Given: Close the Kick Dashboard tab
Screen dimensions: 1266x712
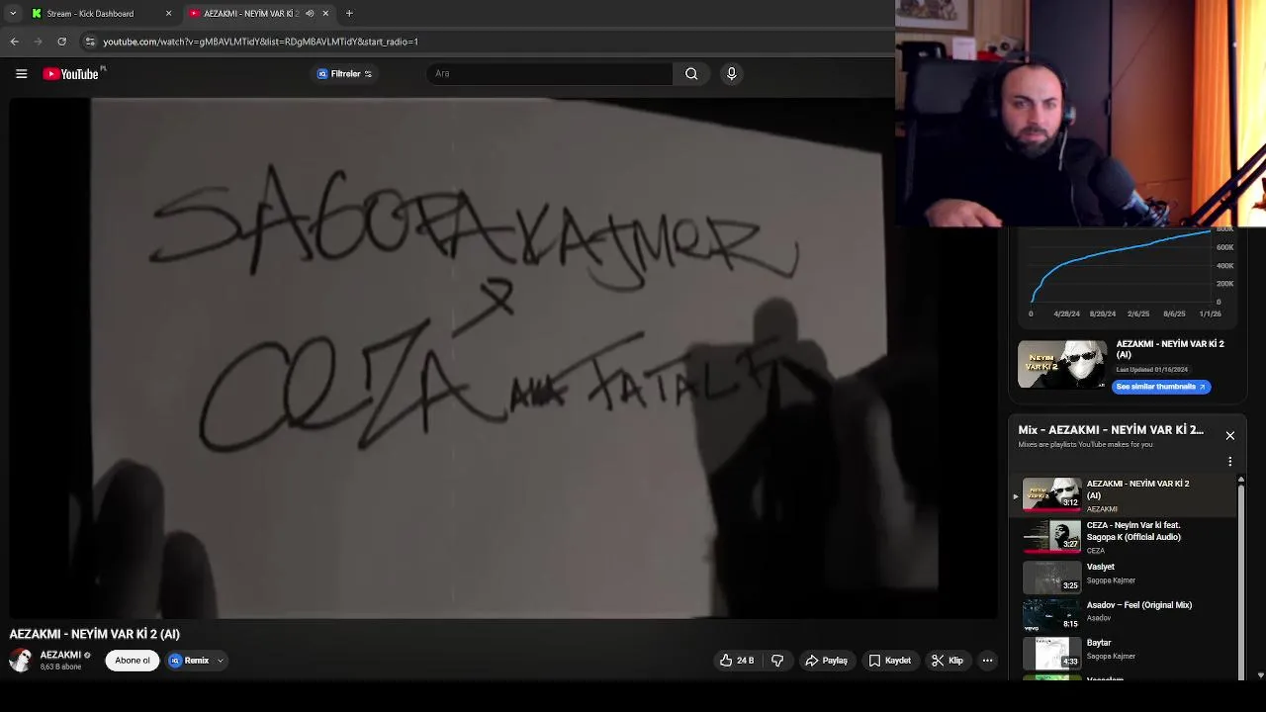Looking at the screenshot, I should pos(168,14).
